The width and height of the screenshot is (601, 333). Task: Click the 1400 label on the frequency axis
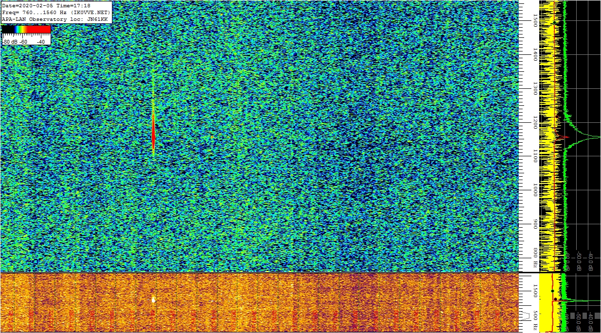[535, 54]
